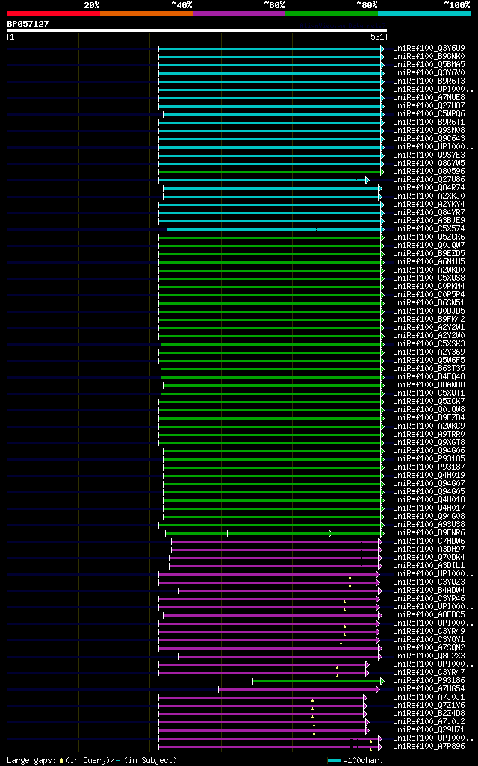Select the UniRef100_Q5ZCK6 label

point(429,237)
